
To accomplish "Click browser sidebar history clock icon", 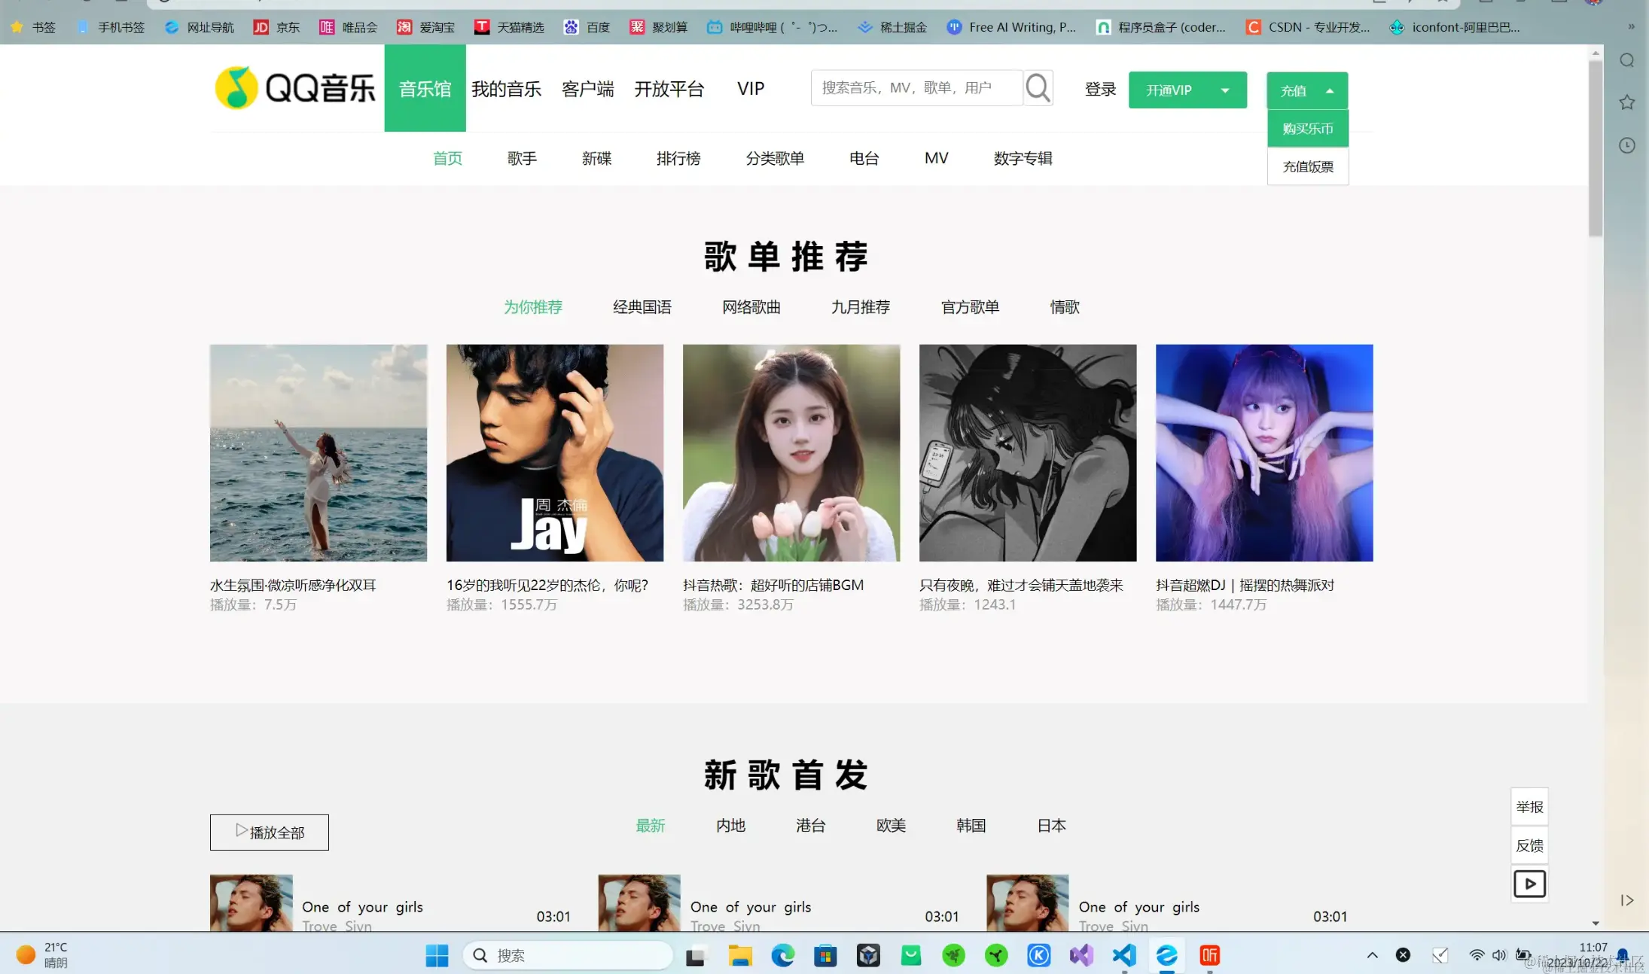I will (1626, 145).
